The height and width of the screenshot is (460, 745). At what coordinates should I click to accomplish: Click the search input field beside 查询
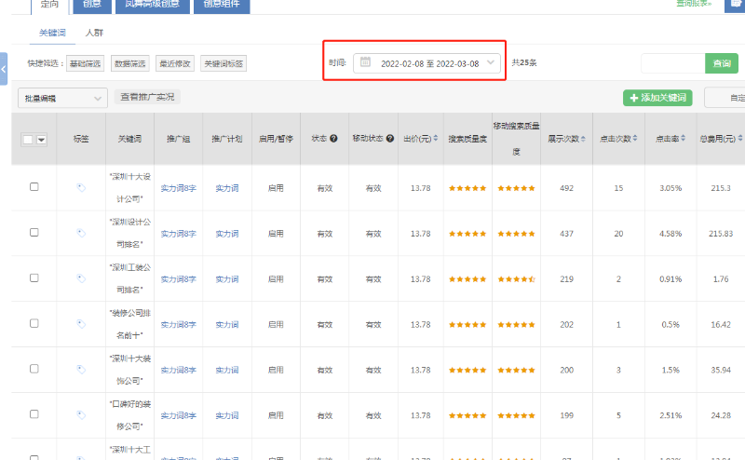[673, 63]
